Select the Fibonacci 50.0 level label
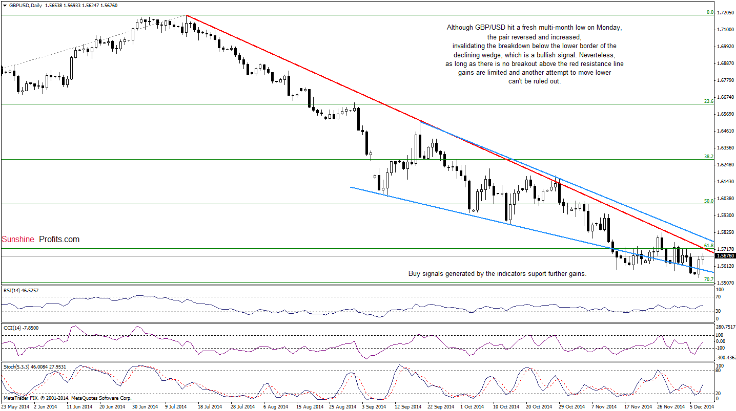The height and width of the screenshot is (411, 736). point(709,201)
